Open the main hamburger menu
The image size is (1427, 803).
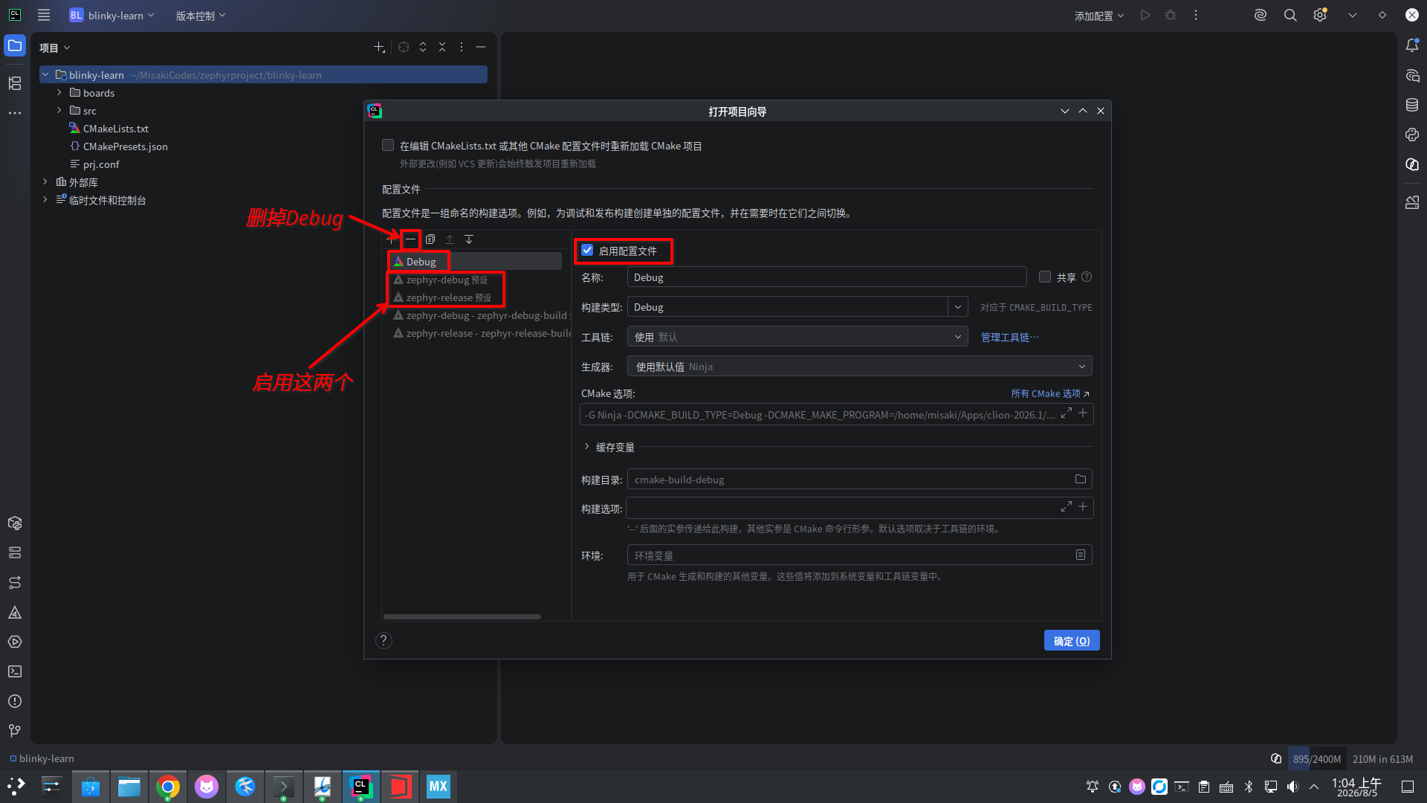44,15
